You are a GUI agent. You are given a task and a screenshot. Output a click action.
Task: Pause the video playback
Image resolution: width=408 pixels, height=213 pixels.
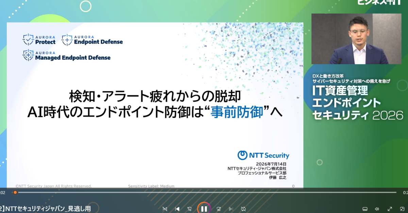click(204, 209)
